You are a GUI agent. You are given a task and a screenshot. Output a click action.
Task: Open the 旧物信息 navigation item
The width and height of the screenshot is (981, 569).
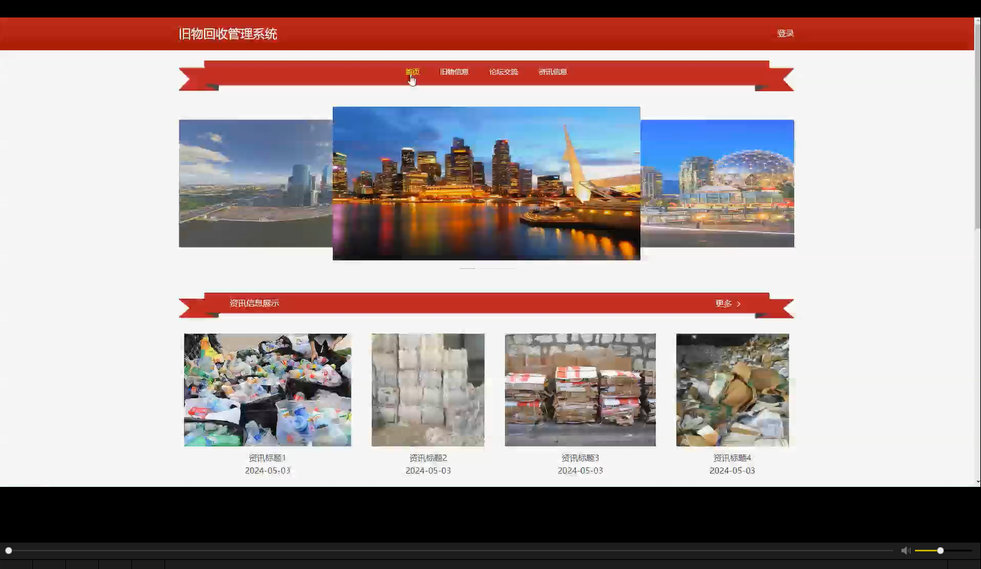[454, 72]
